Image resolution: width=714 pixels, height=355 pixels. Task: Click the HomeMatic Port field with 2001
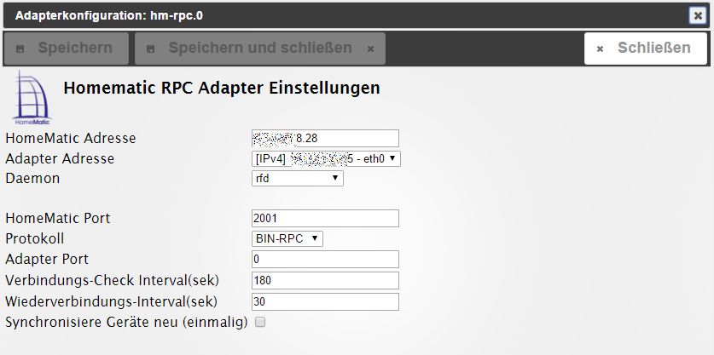326,219
